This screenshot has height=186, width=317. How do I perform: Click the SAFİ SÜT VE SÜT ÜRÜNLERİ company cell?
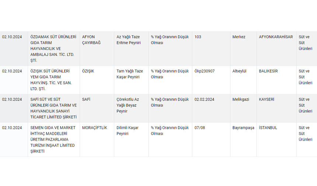point(53,108)
